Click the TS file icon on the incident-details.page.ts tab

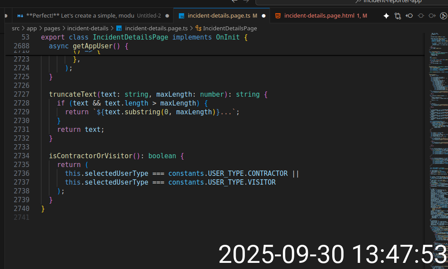click(181, 16)
